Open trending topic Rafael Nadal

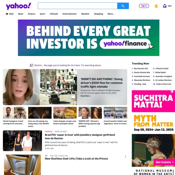[160, 72]
